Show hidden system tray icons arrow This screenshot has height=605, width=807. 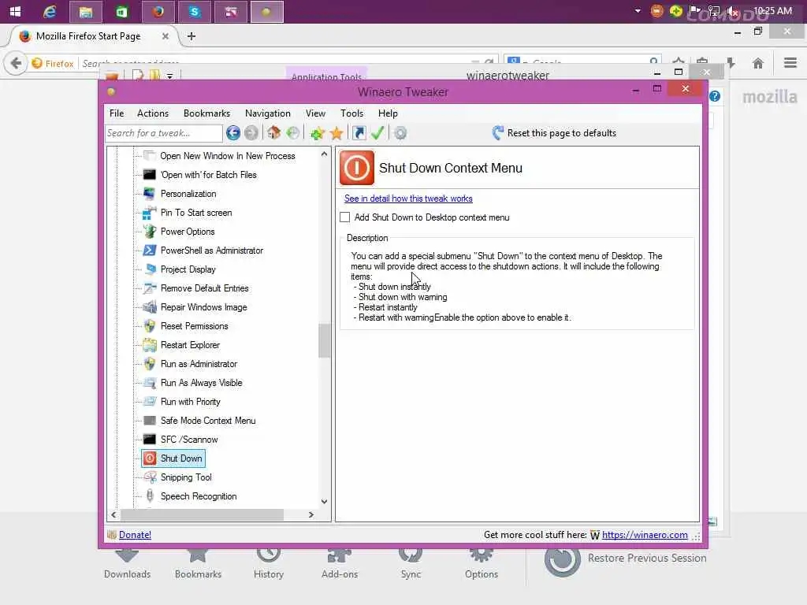638,11
